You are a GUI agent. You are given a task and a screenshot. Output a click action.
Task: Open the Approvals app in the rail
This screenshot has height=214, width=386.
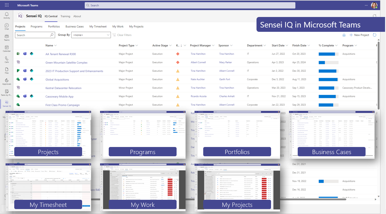(7, 82)
